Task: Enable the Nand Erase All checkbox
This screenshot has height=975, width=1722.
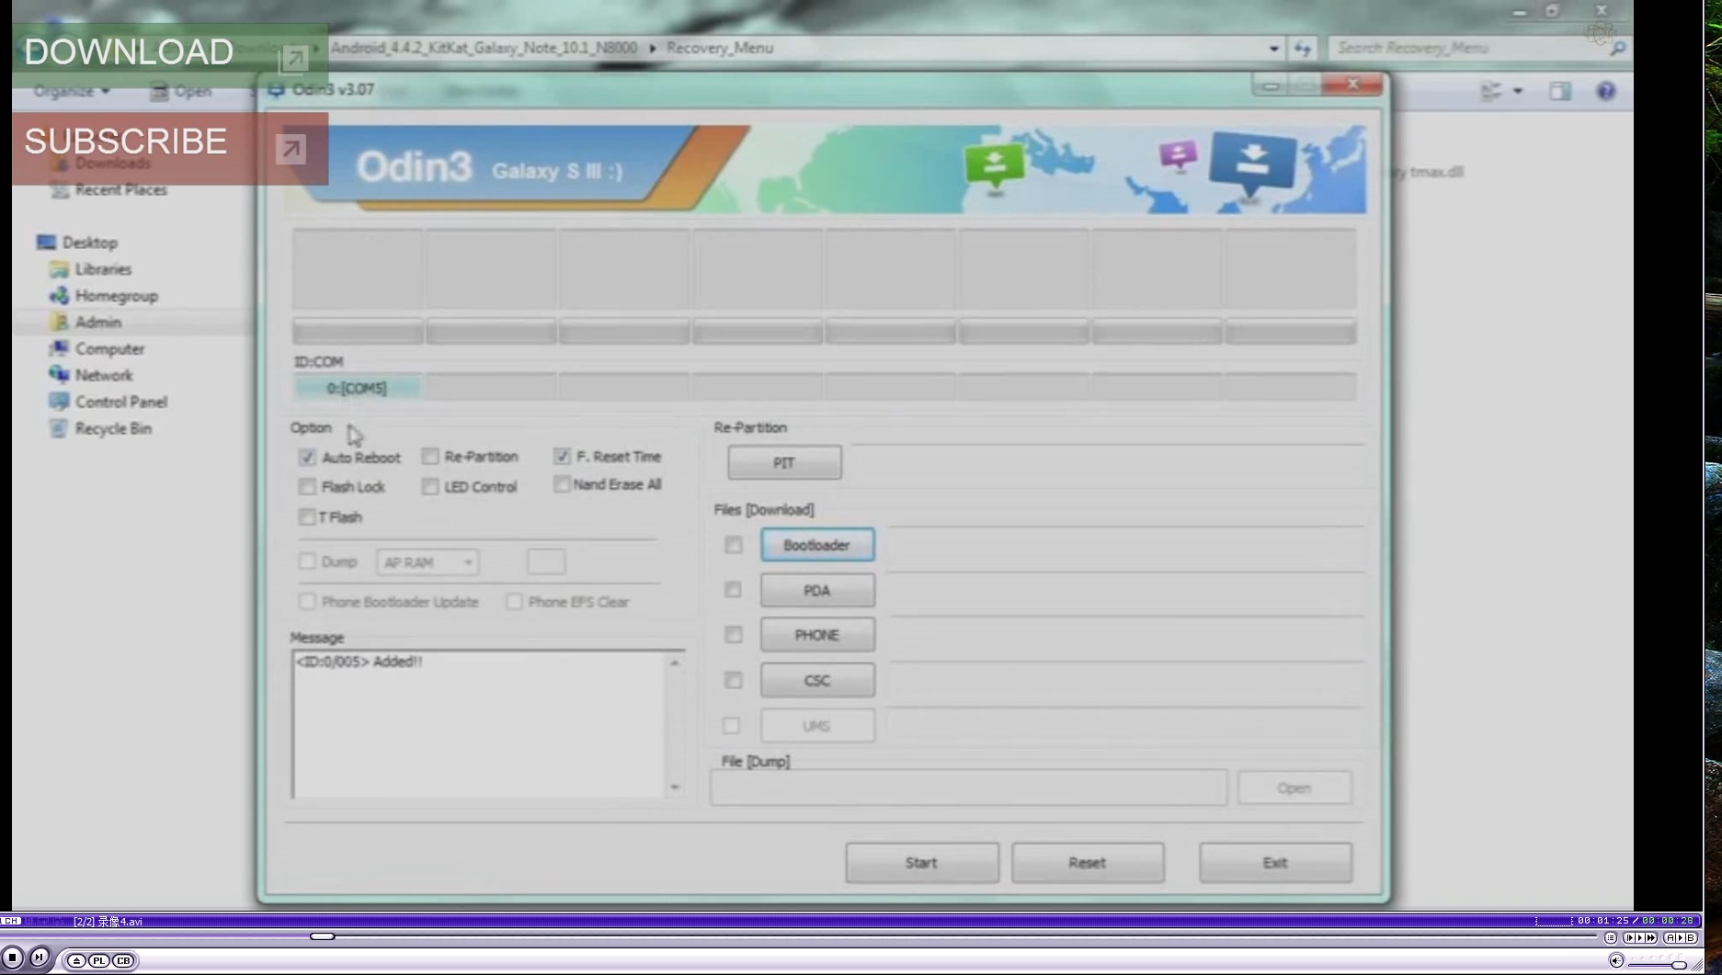Action: coord(562,484)
